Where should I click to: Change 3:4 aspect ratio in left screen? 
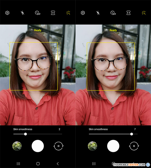click(x=53, y=13)
